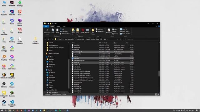This screenshot has width=200, height=112.
Task: Switch to Details view in status bar
Action: click(156, 94)
